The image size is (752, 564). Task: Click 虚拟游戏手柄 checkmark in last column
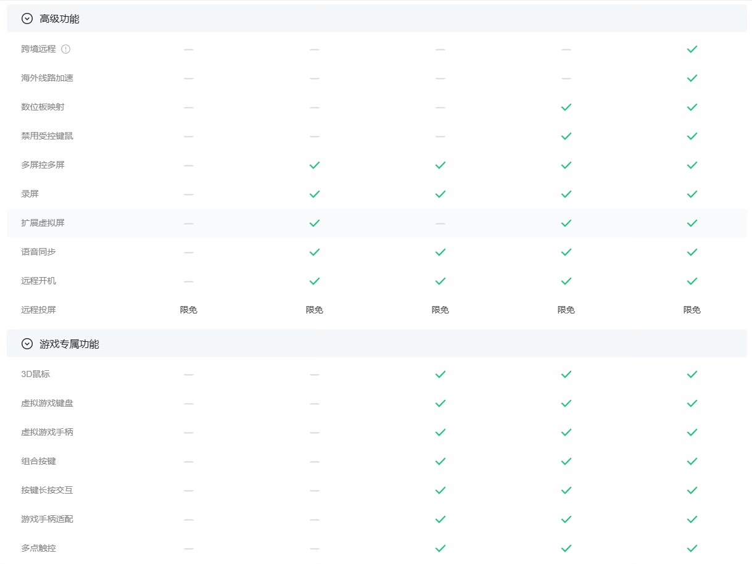click(x=692, y=432)
